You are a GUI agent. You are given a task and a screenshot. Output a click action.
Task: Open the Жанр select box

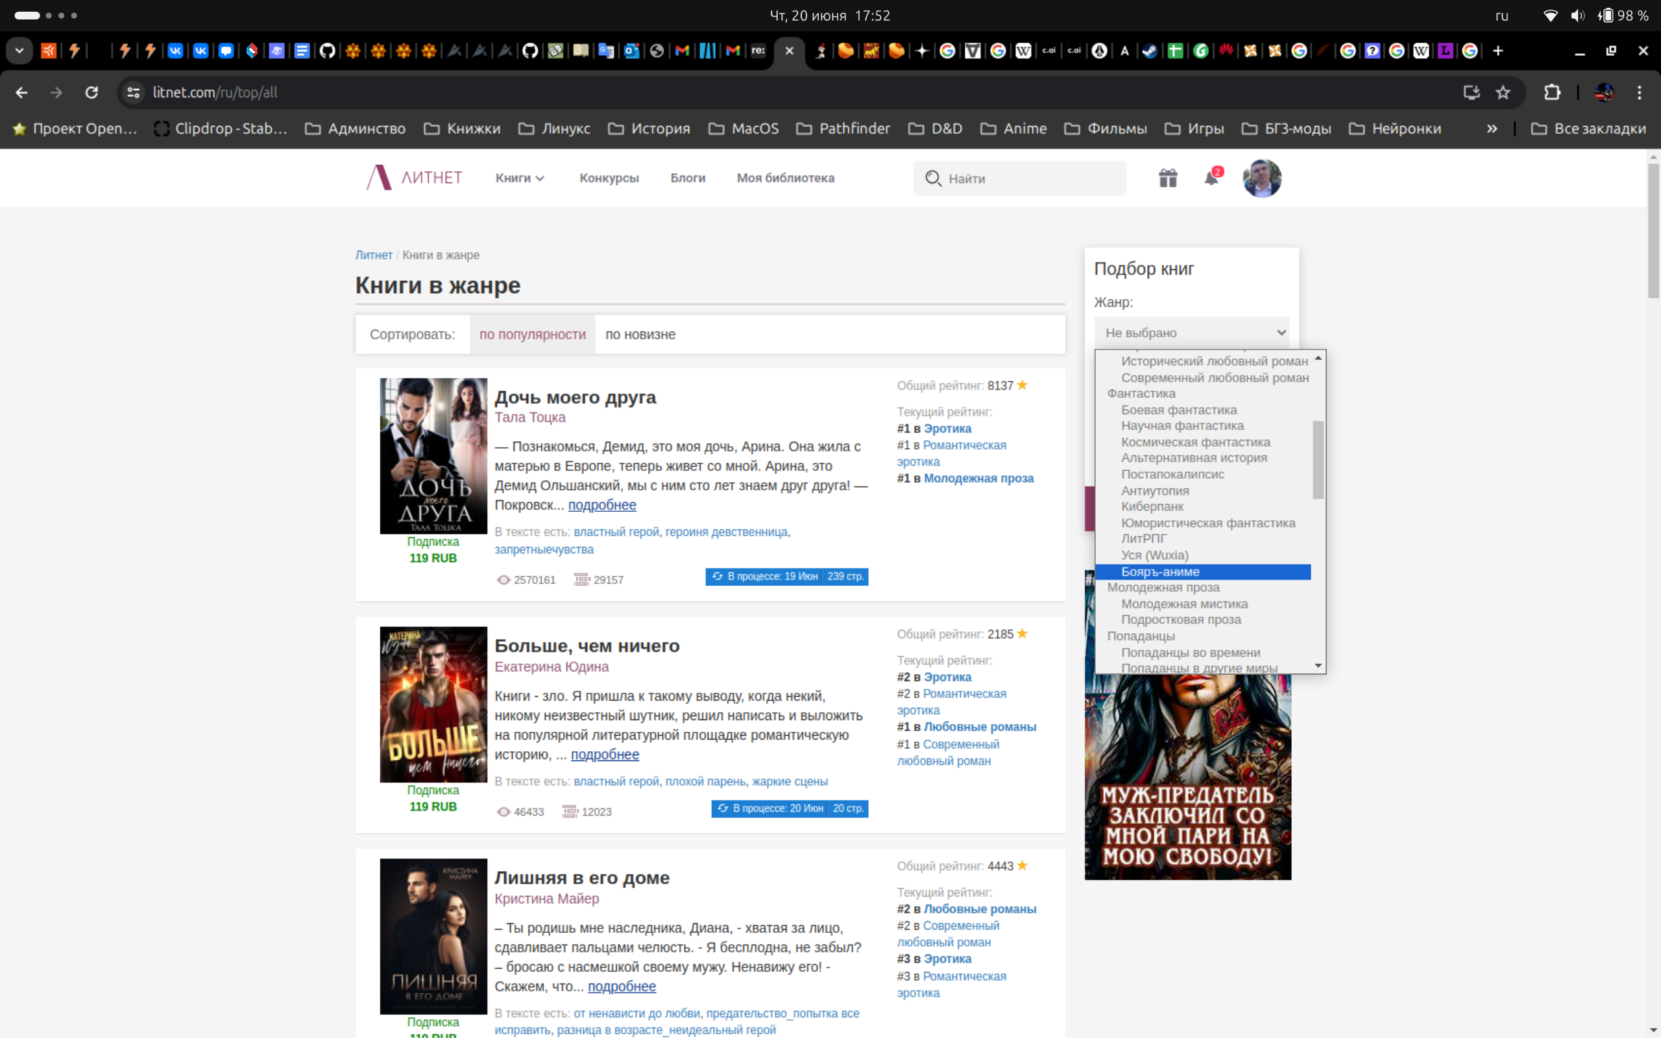[1191, 332]
